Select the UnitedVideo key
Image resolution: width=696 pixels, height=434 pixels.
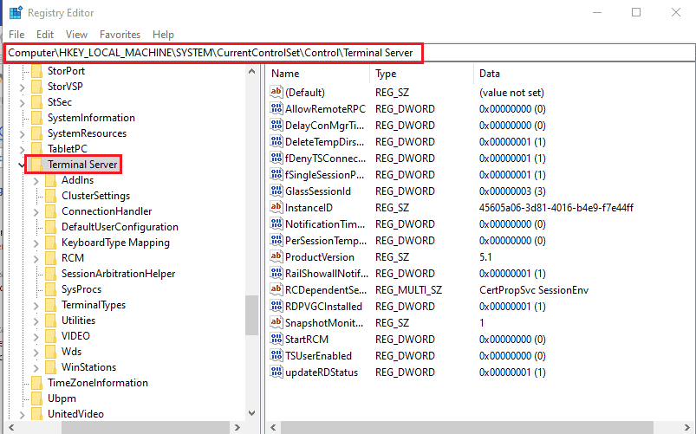75,413
